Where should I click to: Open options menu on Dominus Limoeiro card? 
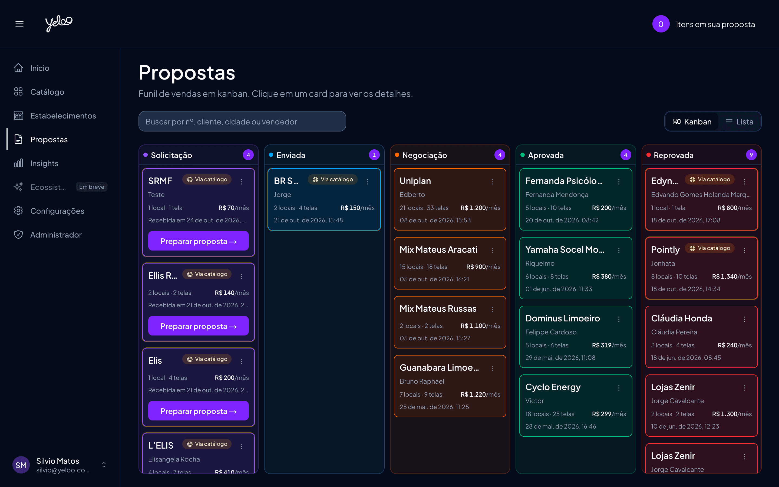coord(619,319)
